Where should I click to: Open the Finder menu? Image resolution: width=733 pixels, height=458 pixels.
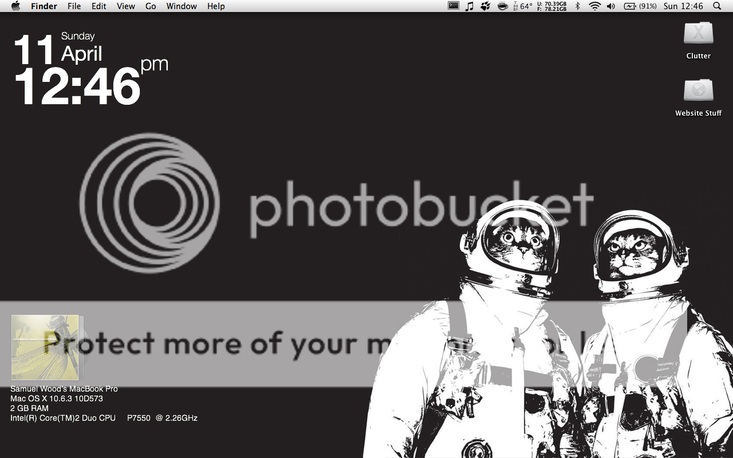(x=44, y=6)
